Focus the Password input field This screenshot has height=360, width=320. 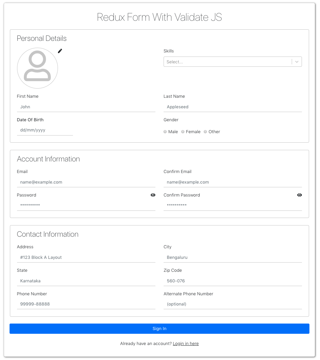pyautogui.click(x=86, y=205)
